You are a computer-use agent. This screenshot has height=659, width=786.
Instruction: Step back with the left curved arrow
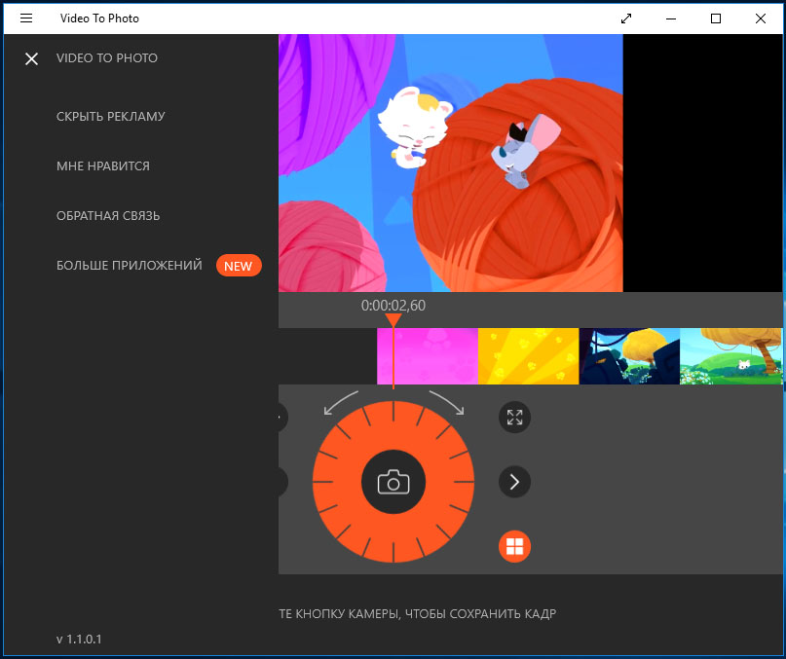340,402
